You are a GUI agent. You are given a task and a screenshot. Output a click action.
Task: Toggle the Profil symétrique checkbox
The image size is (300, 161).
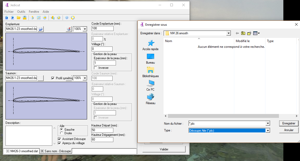click(53, 78)
